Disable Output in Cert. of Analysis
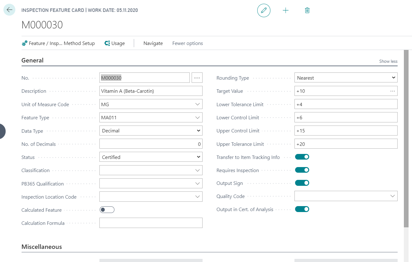412x262 pixels. pos(302,209)
